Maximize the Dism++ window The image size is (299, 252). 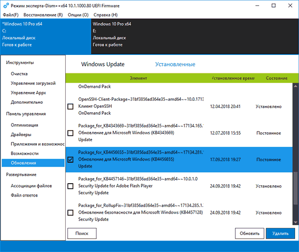pyautogui.click(x=274, y=5)
